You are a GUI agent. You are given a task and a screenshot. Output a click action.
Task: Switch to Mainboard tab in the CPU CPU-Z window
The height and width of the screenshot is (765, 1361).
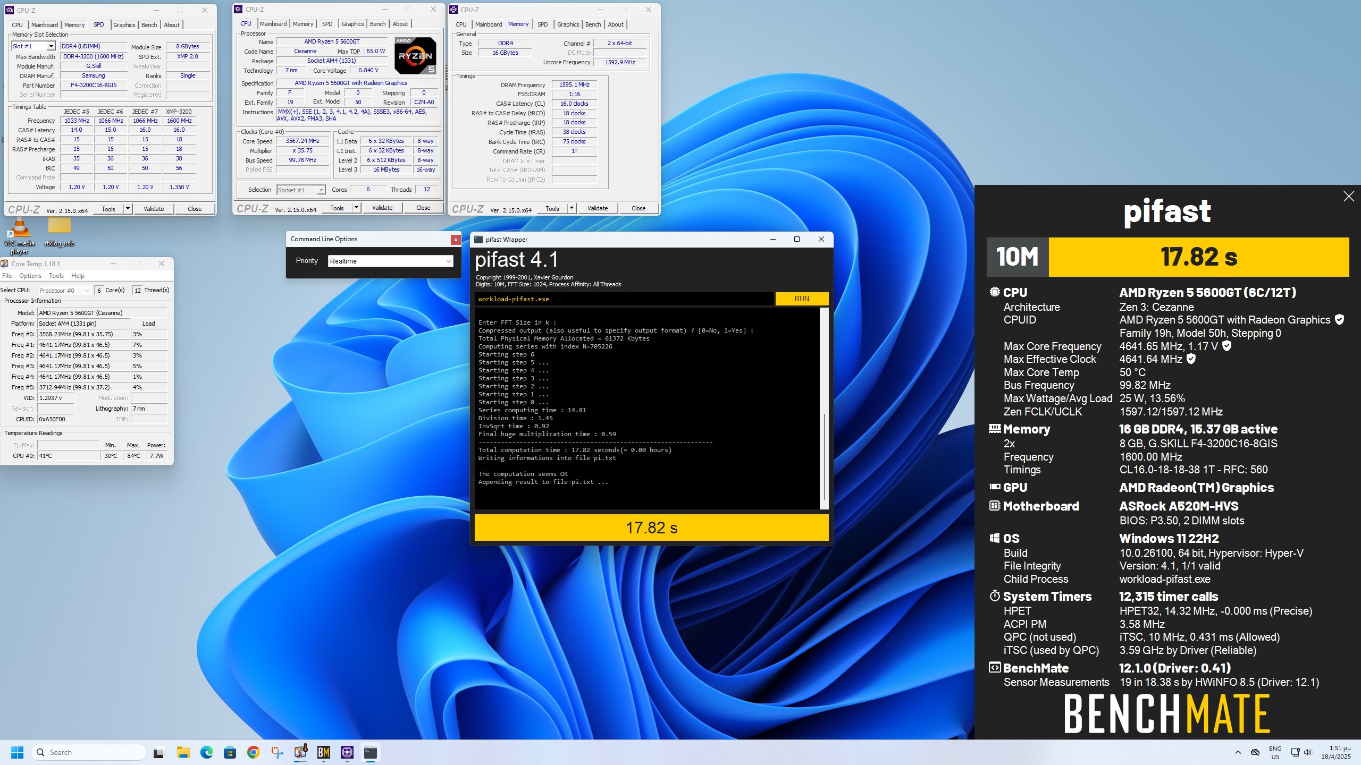pyautogui.click(x=273, y=24)
